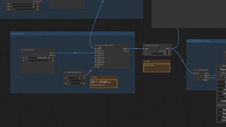Edit the value field in ImpactValueReceiver
Image resolution: width=226 pixels, height=127 pixels.
click(75, 81)
